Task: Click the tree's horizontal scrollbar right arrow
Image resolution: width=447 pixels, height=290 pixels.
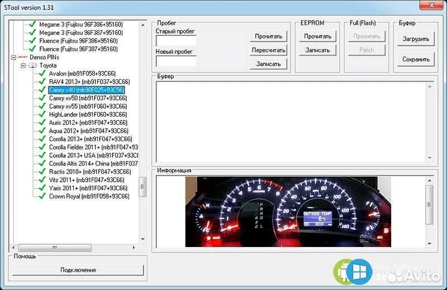Action: pos(134,248)
